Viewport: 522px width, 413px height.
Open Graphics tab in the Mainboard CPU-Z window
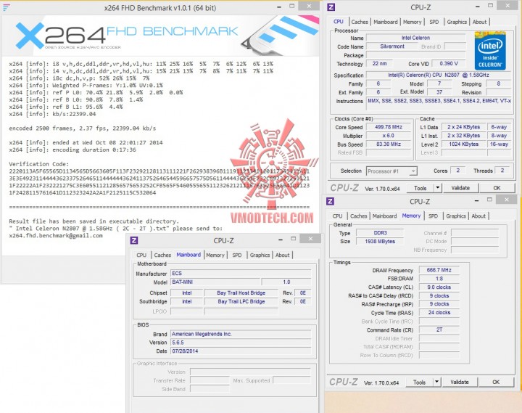pyautogui.click(x=260, y=255)
